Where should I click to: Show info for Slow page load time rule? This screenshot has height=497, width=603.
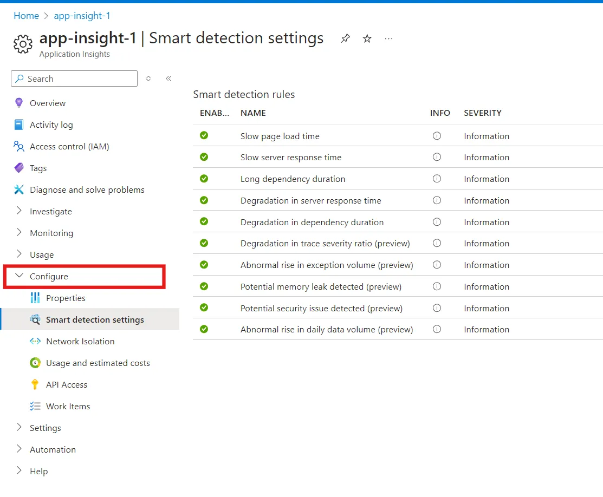pyautogui.click(x=437, y=136)
